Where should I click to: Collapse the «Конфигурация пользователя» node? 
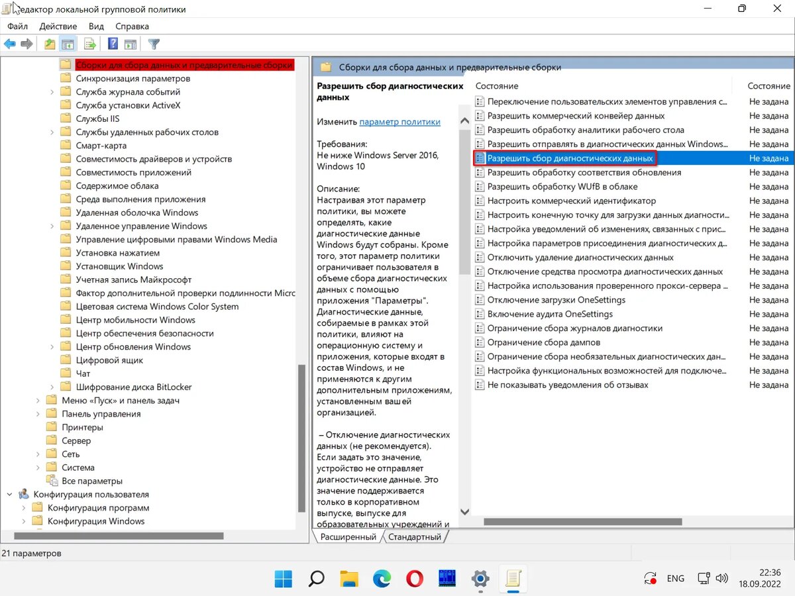(x=10, y=494)
